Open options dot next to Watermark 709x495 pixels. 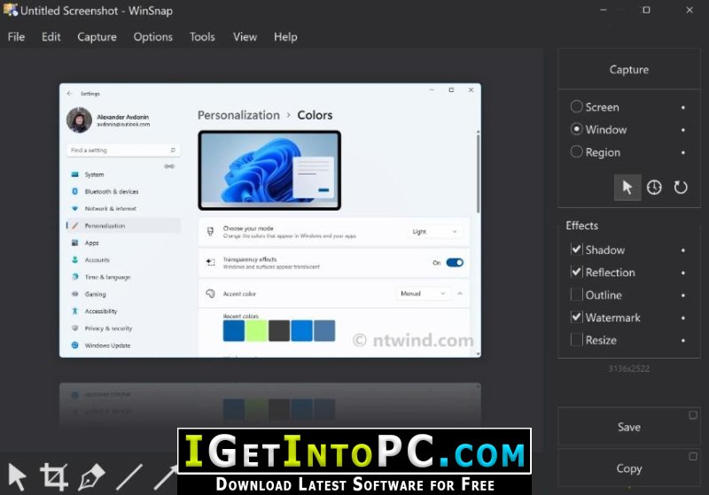[682, 318]
